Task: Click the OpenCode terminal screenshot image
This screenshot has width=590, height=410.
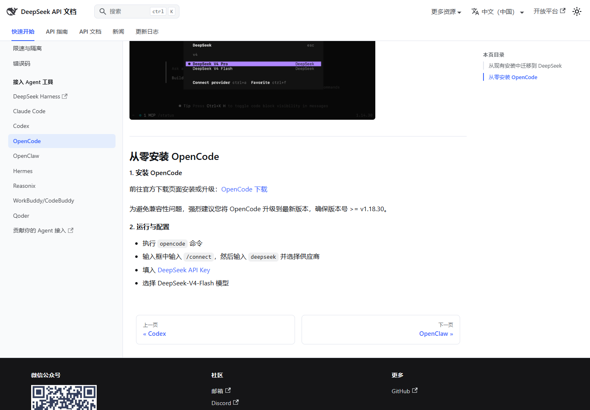Action: pyautogui.click(x=252, y=80)
